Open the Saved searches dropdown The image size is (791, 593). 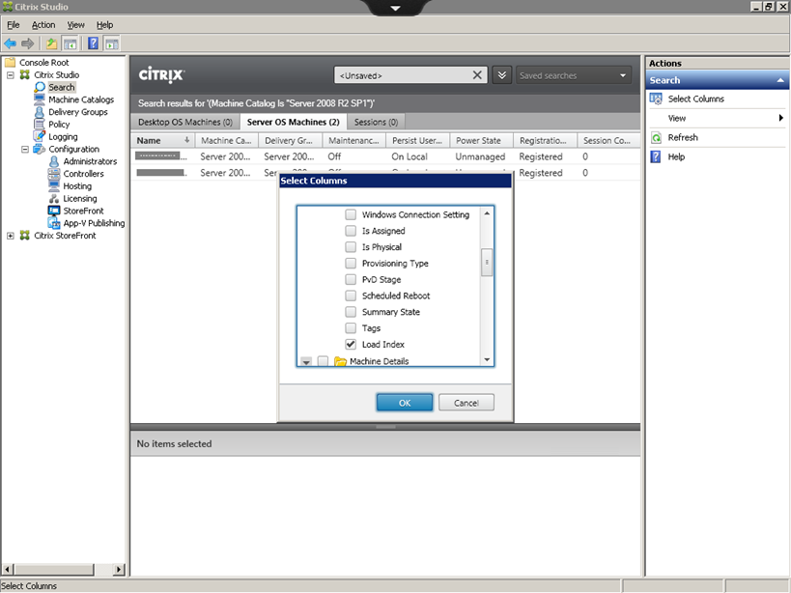coord(574,75)
